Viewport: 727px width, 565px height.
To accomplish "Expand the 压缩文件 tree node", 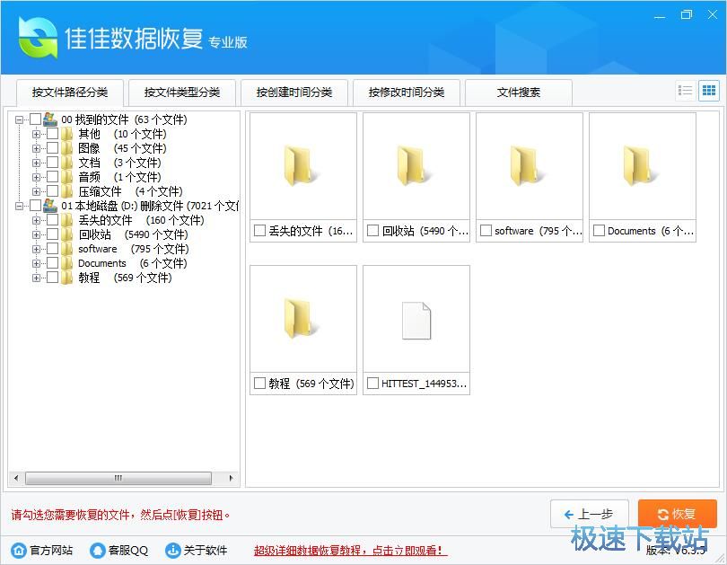I will (x=37, y=191).
